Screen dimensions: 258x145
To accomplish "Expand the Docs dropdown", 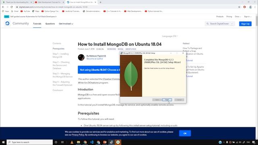I will click(x=238, y=17).
